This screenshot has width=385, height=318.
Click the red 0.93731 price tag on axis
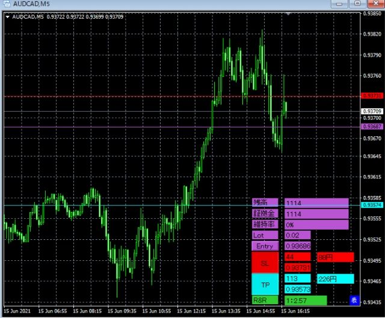click(x=372, y=96)
